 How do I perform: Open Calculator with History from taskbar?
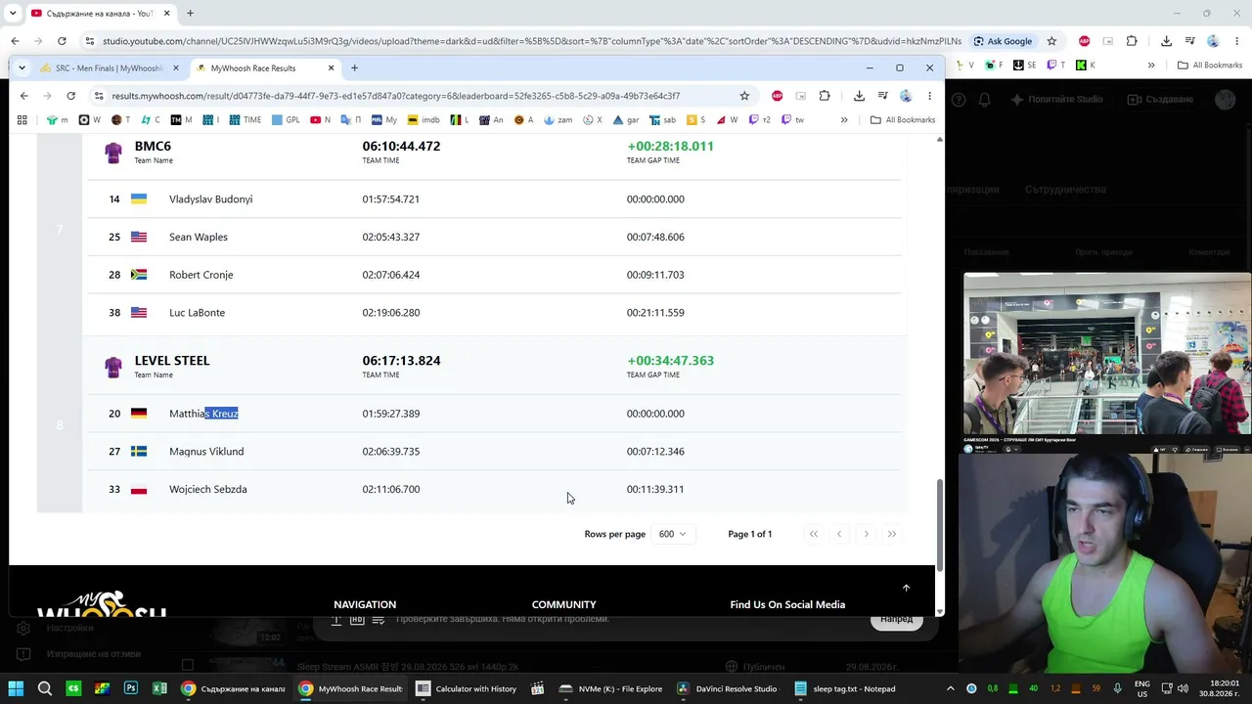tap(467, 688)
